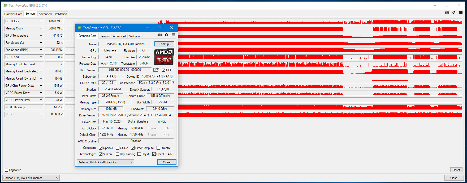Image resolution: width=467 pixels, height=183 pixels.
Task: Open Fan Speed (%) sensor dropdown
Action: 41,43
